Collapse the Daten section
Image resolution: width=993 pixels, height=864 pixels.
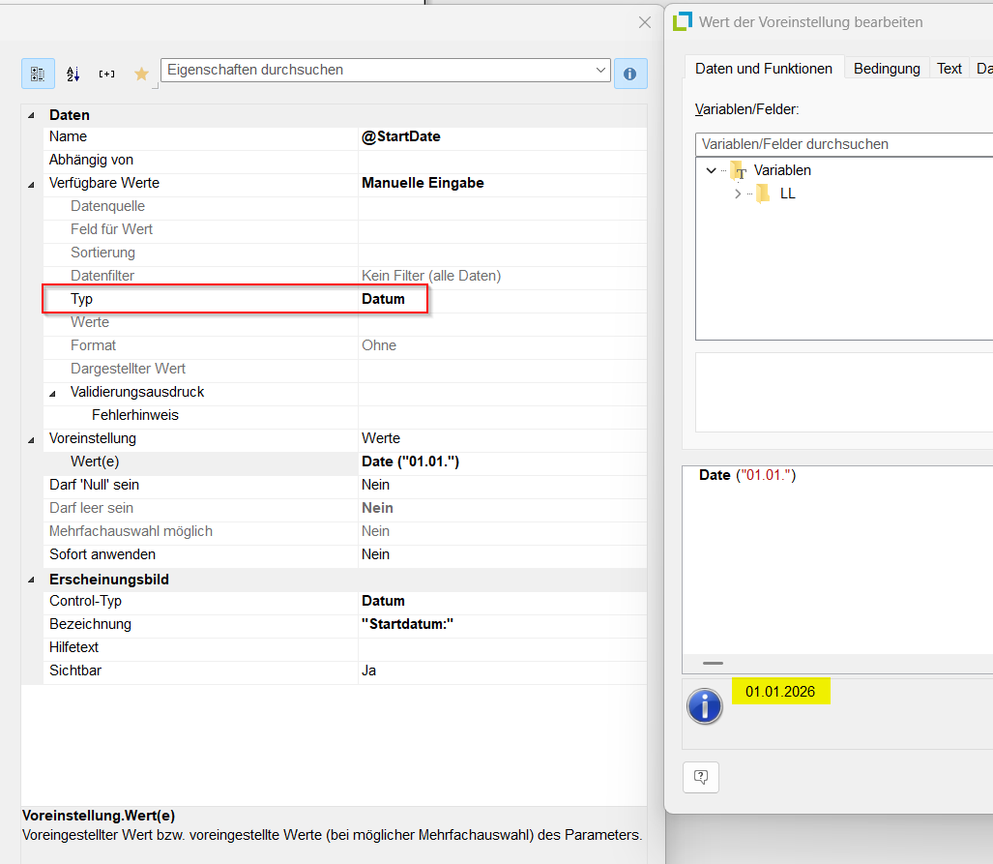pyautogui.click(x=32, y=116)
